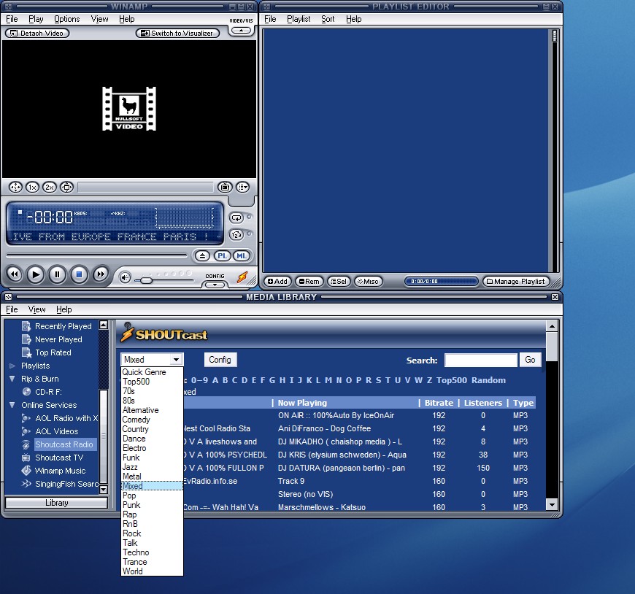The image size is (635, 594).
Task: Click the Random link in SHOUTcast
Action: click(x=488, y=380)
